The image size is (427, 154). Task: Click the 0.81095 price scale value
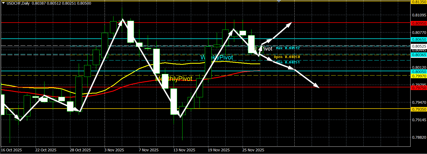419,15
